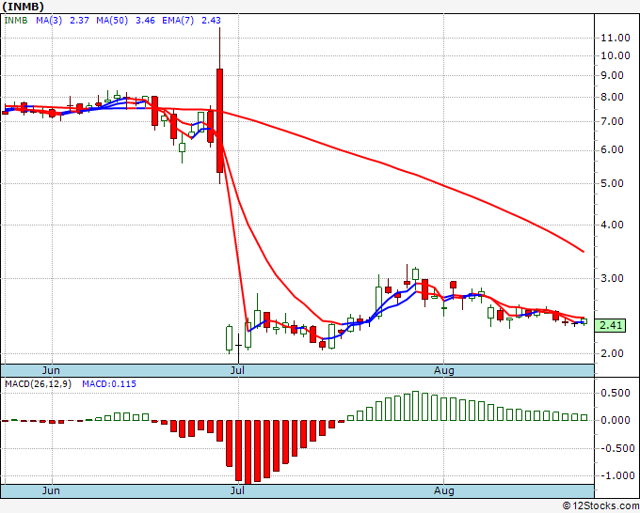The image size is (640, 513).
Task: Click the 6.00 price axis label
Action: 612,150
